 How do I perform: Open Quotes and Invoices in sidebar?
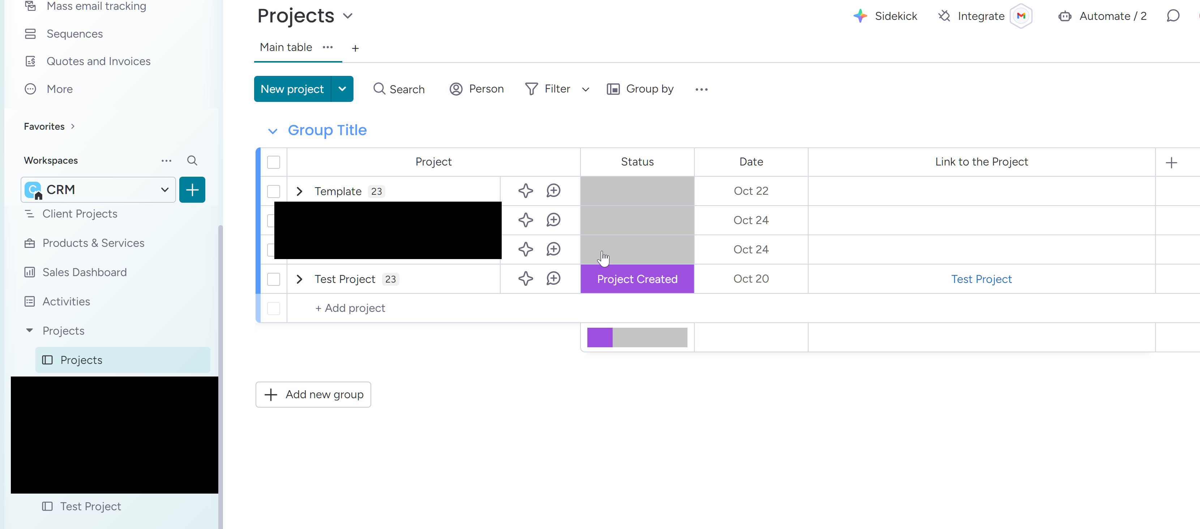[x=98, y=61]
